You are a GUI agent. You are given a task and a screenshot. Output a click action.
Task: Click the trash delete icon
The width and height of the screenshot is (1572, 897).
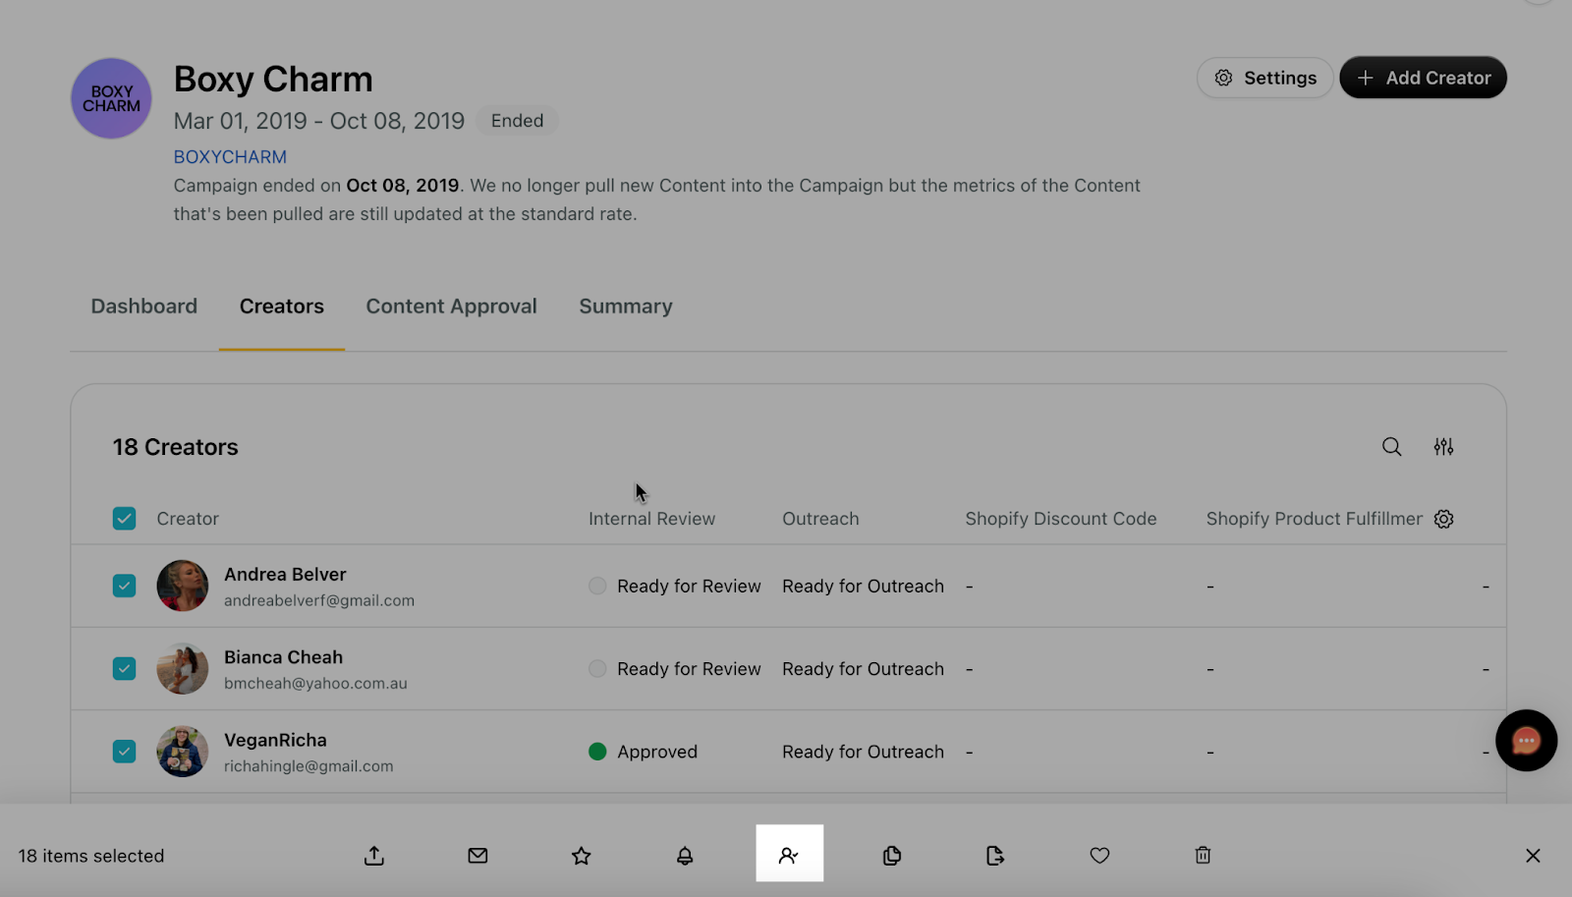(x=1203, y=856)
